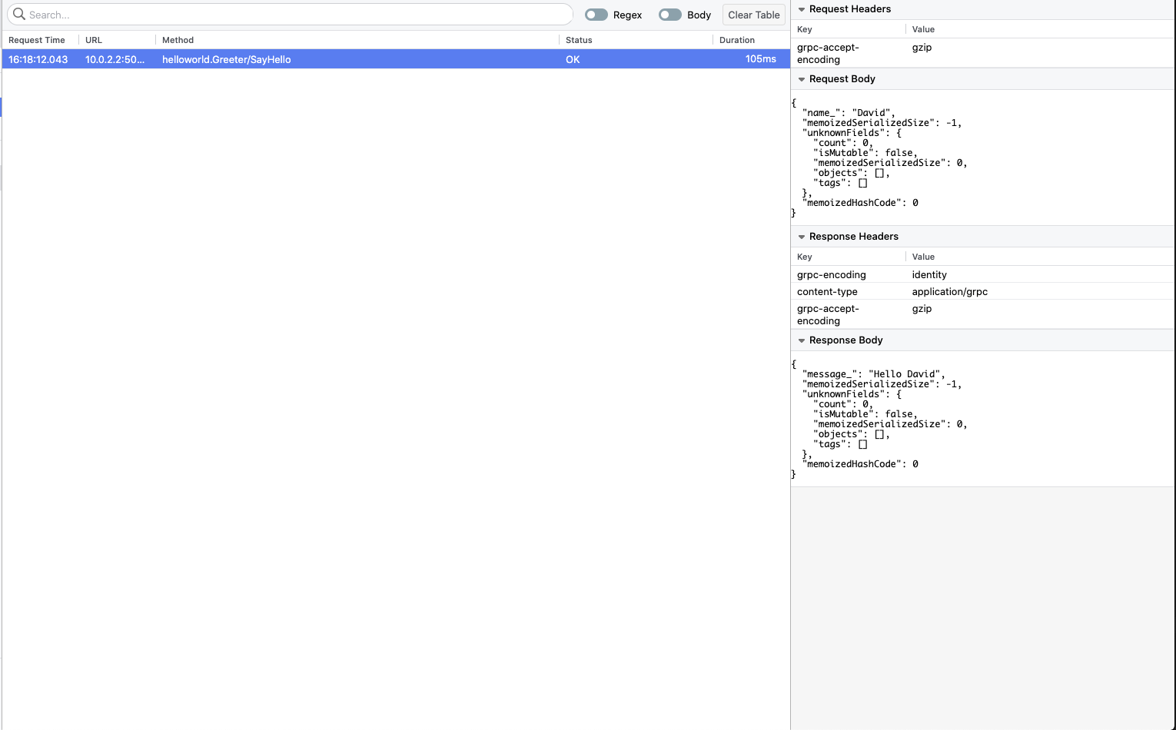The image size is (1176, 730).
Task: Click "memoizedHashCode": 0 line in Request Body
Action: click(860, 203)
